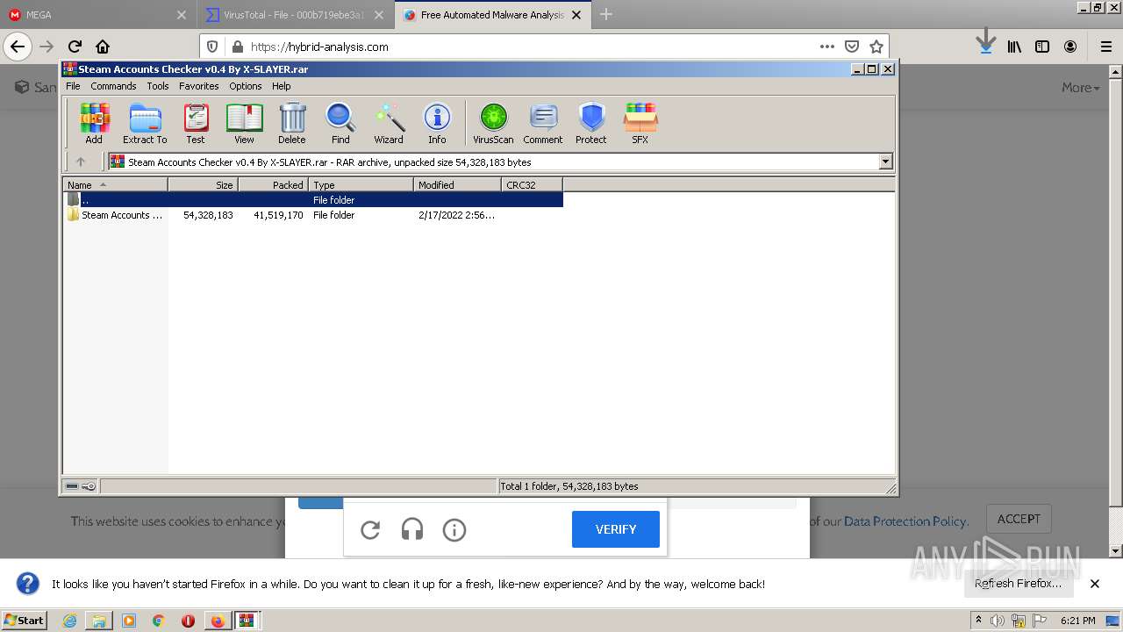The height and width of the screenshot is (632, 1123).
Task: Switch captcha to audio challenge
Action: (412, 529)
